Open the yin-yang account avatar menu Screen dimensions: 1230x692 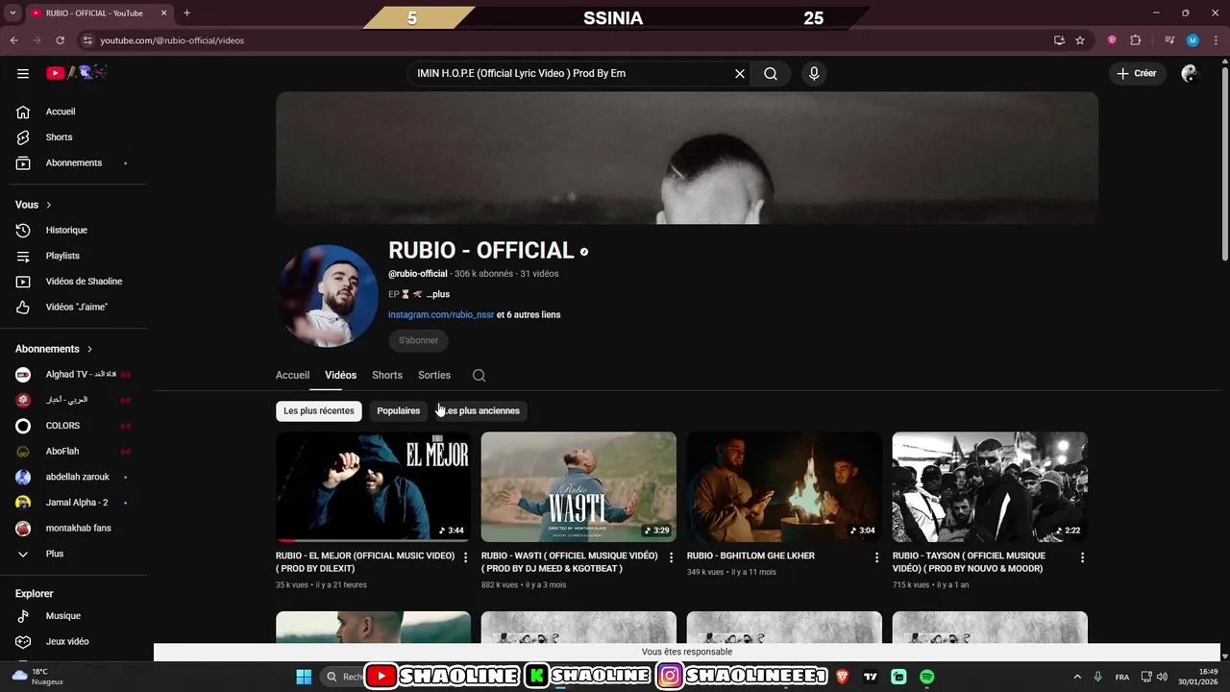click(x=1190, y=73)
